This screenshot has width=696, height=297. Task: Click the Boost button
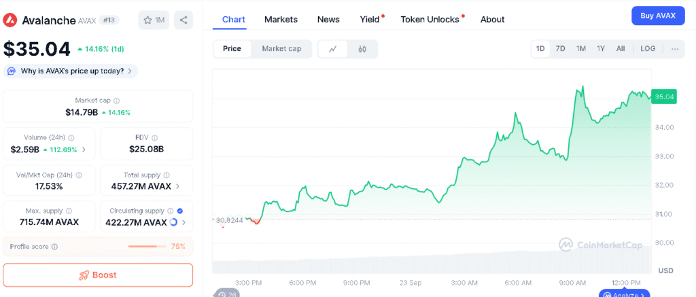tap(98, 275)
